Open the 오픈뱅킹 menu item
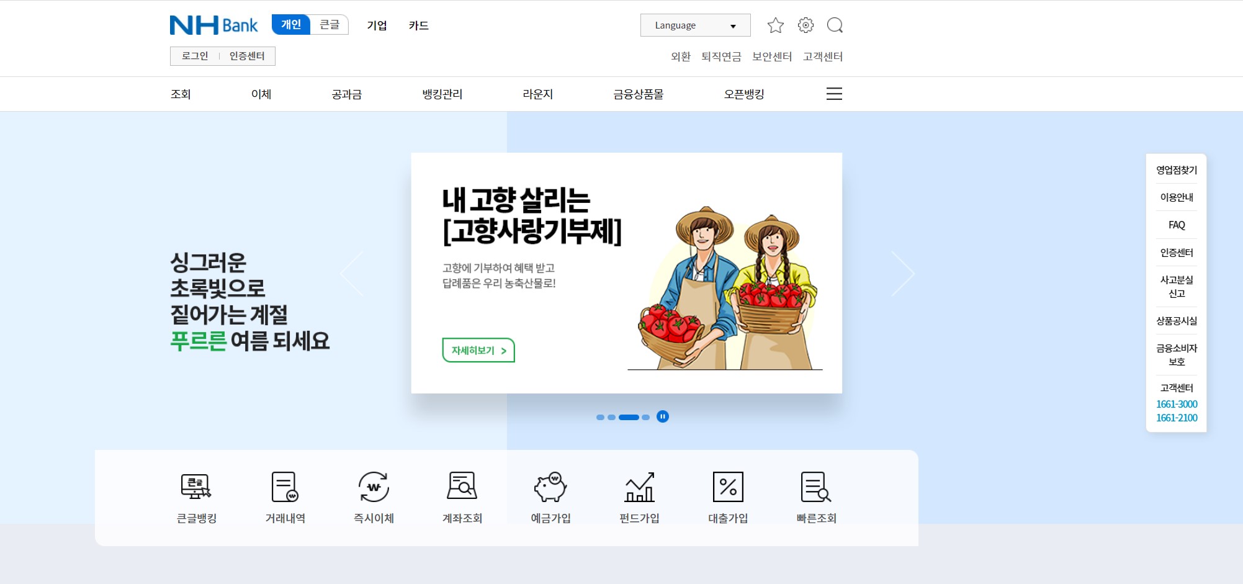Screen dimensions: 1243x584 click(x=744, y=94)
